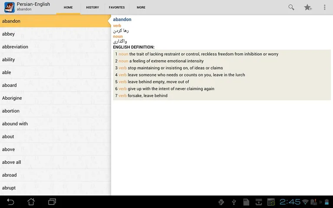Tap the orange 'verb' label above رها کردن
The image size is (333, 208).
[x=117, y=26]
